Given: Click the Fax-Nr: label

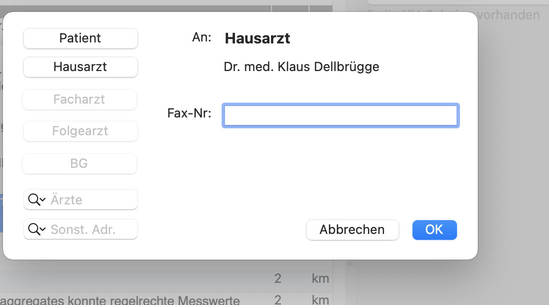Looking at the screenshot, I should tap(189, 113).
